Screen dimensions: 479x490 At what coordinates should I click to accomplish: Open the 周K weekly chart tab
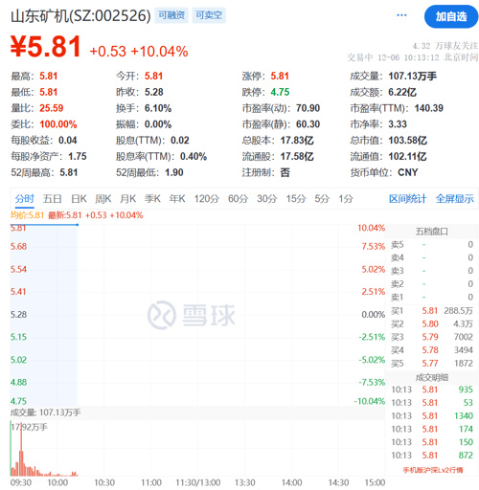coord(103,199)
